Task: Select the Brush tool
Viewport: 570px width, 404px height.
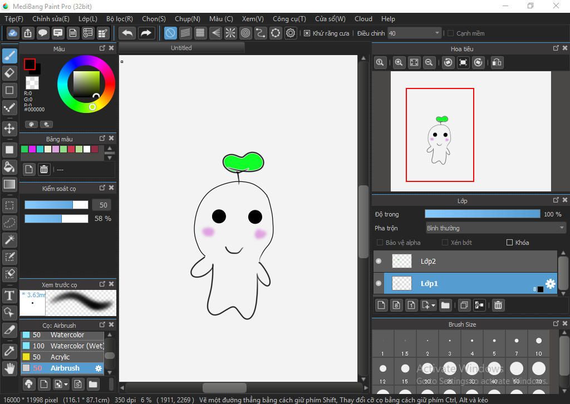Action: (x=9, y=56)
